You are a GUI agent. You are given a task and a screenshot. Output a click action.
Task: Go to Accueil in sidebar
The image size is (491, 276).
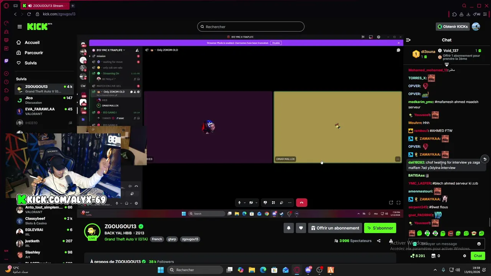[x=32, y=43]
